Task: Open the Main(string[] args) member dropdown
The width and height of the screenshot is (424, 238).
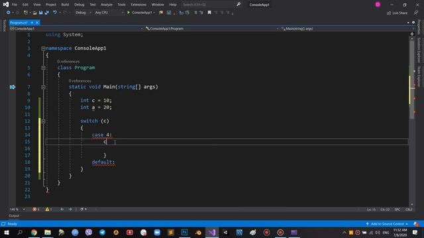Action: [x=347, y=28]
